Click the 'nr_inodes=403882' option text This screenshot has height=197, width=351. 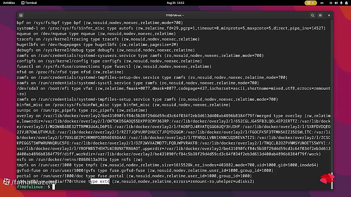215,165
